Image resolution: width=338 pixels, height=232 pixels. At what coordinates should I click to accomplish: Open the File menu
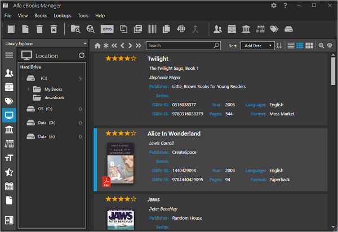[8, 16]
